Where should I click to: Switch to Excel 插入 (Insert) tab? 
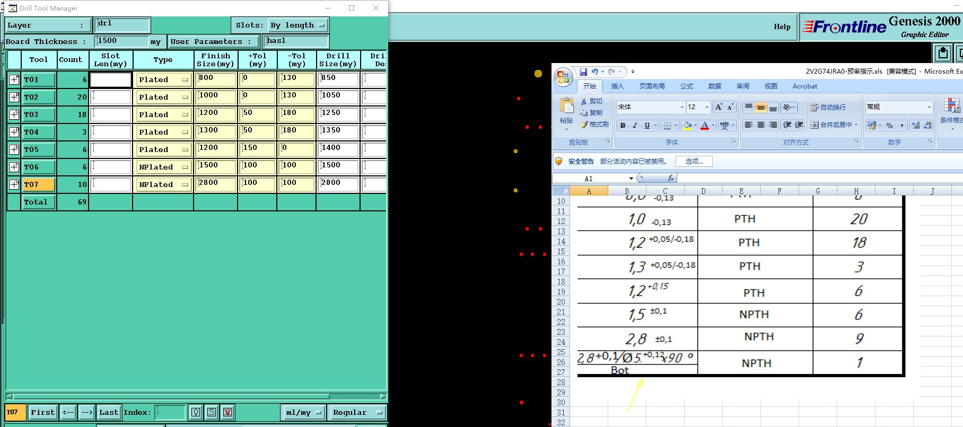click(x=617, y=86)
